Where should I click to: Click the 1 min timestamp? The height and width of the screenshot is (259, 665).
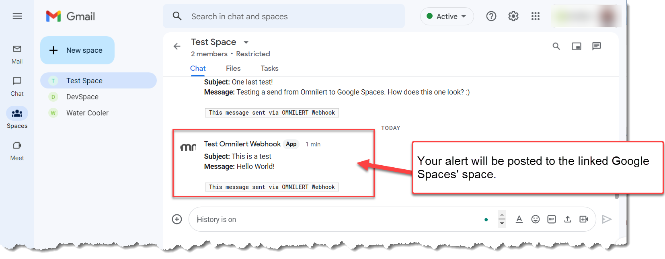pos(313,144)
